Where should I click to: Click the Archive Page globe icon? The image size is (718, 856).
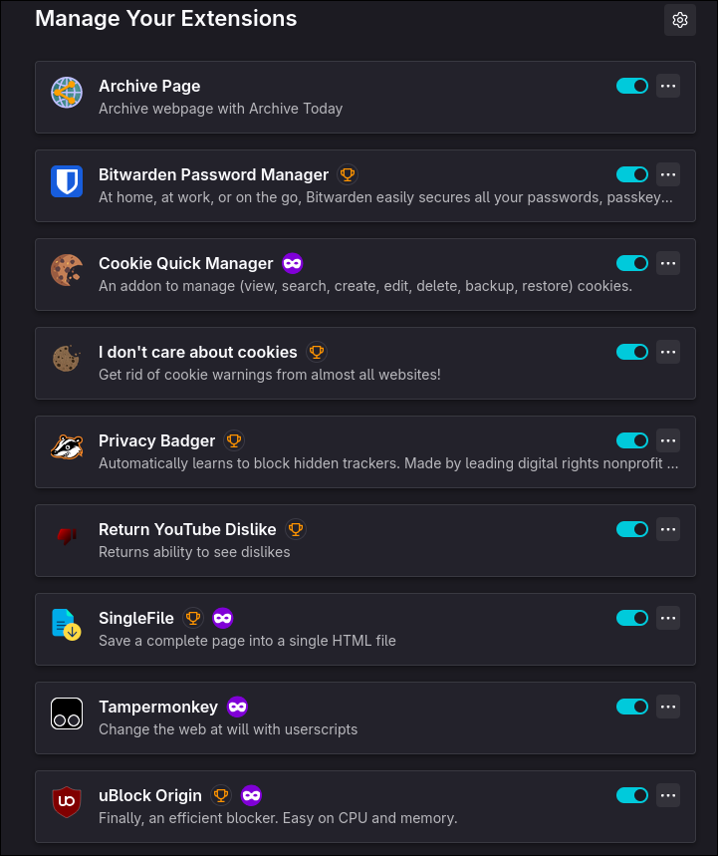point(67,93)
